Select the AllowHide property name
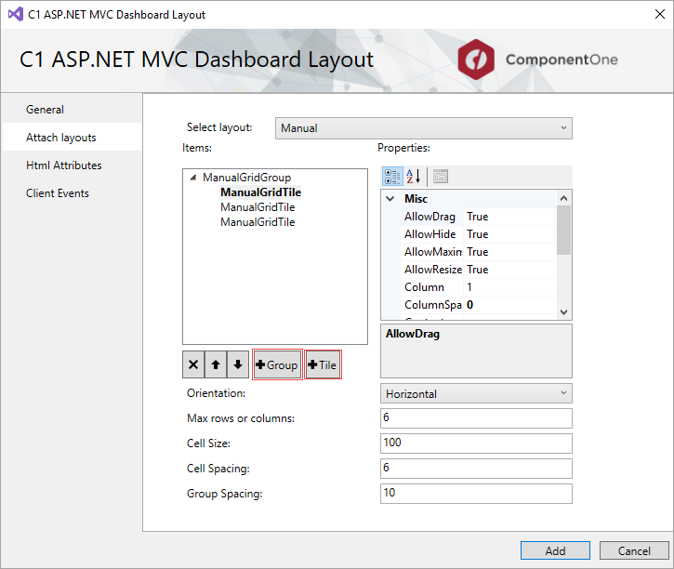The image size is (674, 569). 431,234
